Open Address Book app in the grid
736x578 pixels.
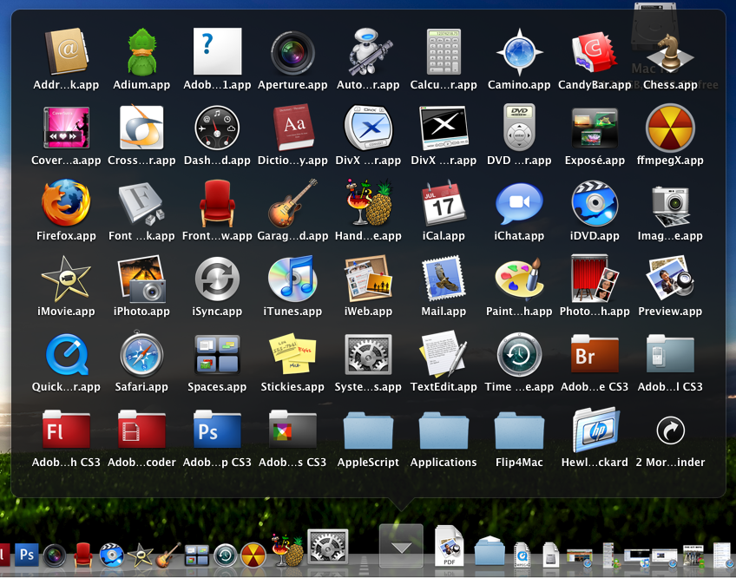(66, 52)
